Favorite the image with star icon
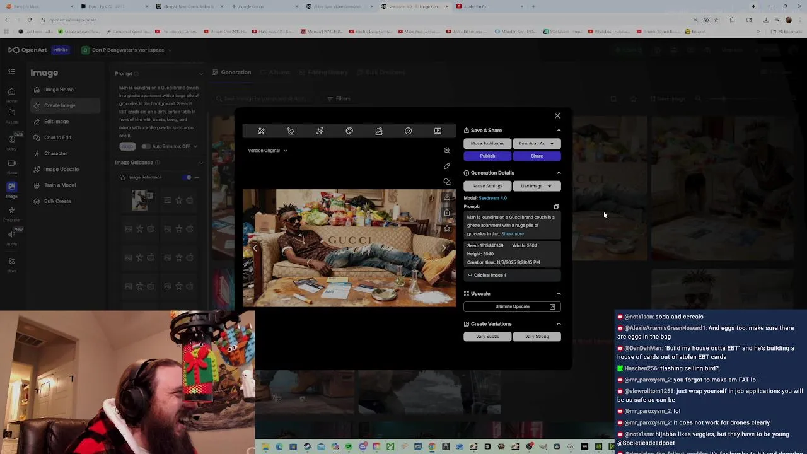Screen dimensions: 807x454 [x=447, y=228]
